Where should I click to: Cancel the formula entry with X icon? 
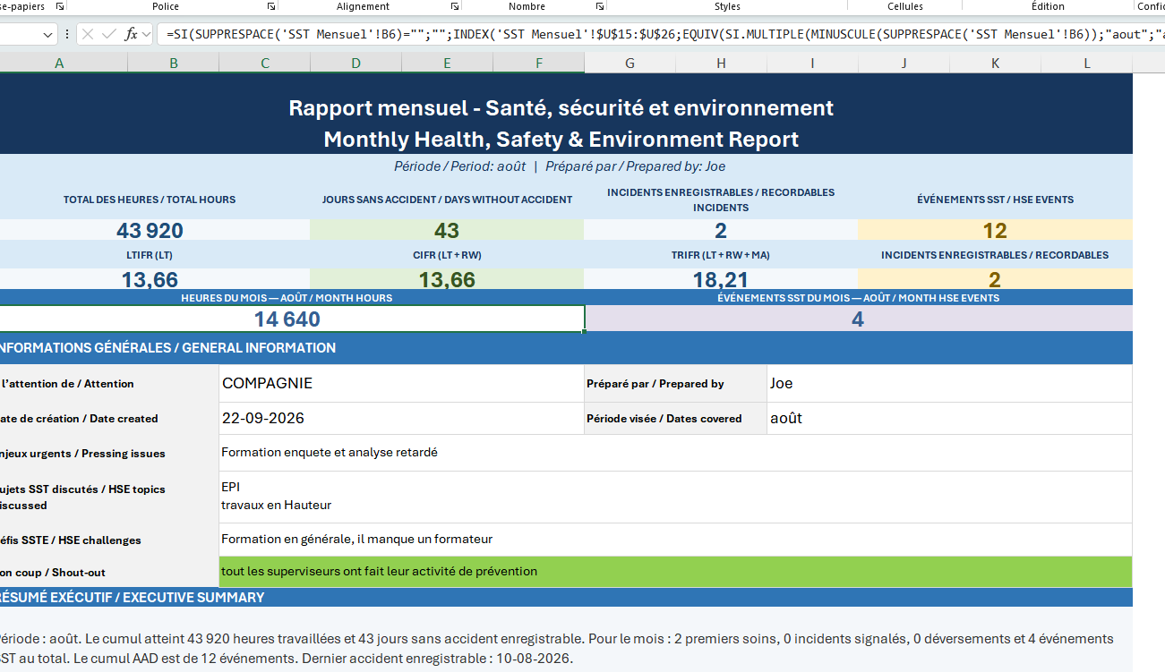(88, 35)
